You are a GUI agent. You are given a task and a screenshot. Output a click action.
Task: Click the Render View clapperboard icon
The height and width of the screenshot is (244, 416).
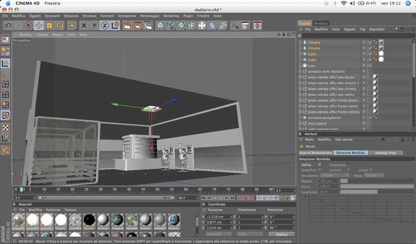tap(127, 25)
